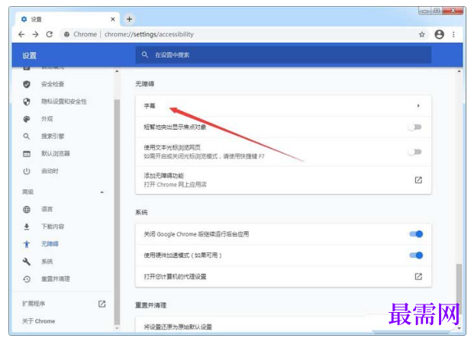
Task: Click the wrench icon for 系统
Action: coord(27,262)
